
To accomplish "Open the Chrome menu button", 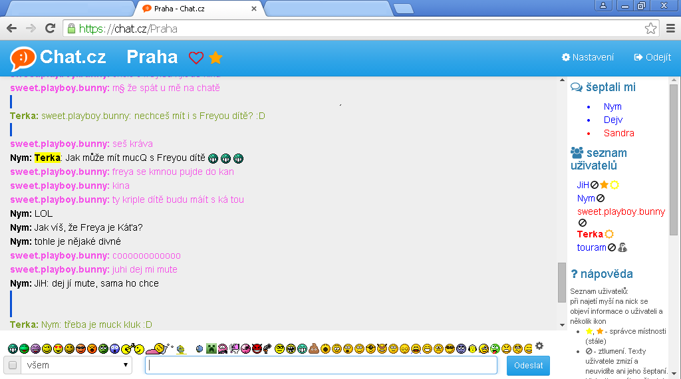I will (x=670, y=29).
